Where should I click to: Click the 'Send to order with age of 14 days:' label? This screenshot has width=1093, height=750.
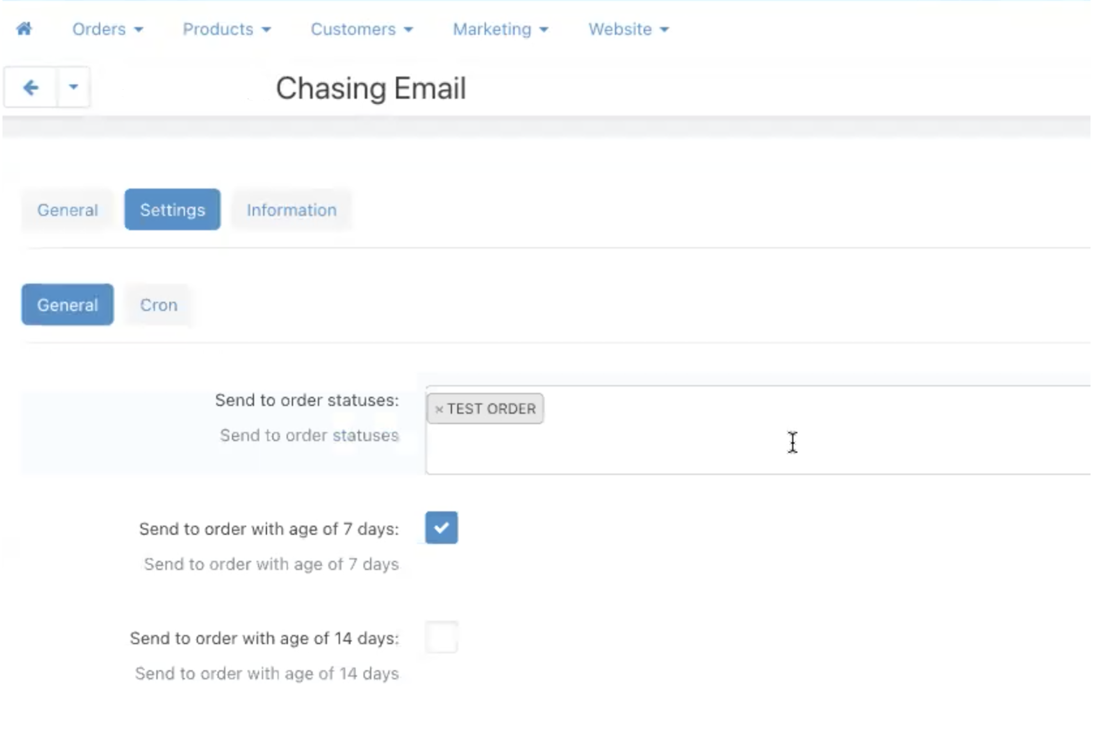click(x=264, y=639)
